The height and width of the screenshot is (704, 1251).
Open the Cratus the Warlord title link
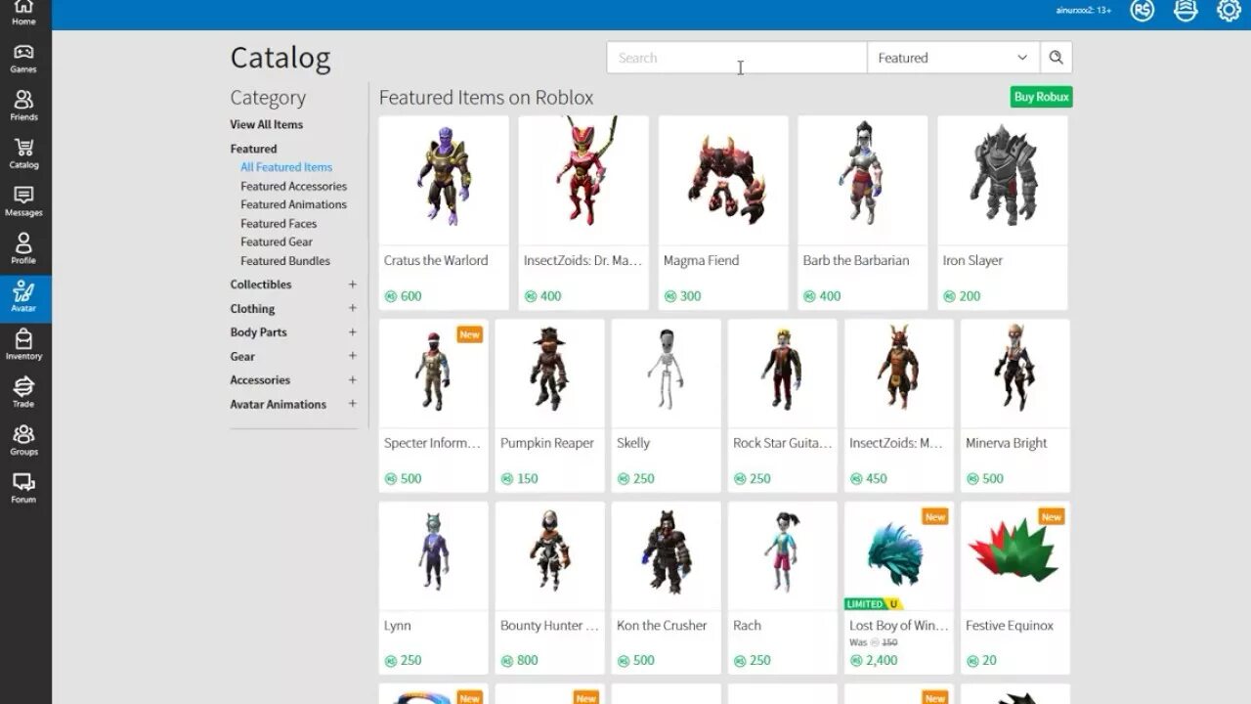(x=436, y=261)
